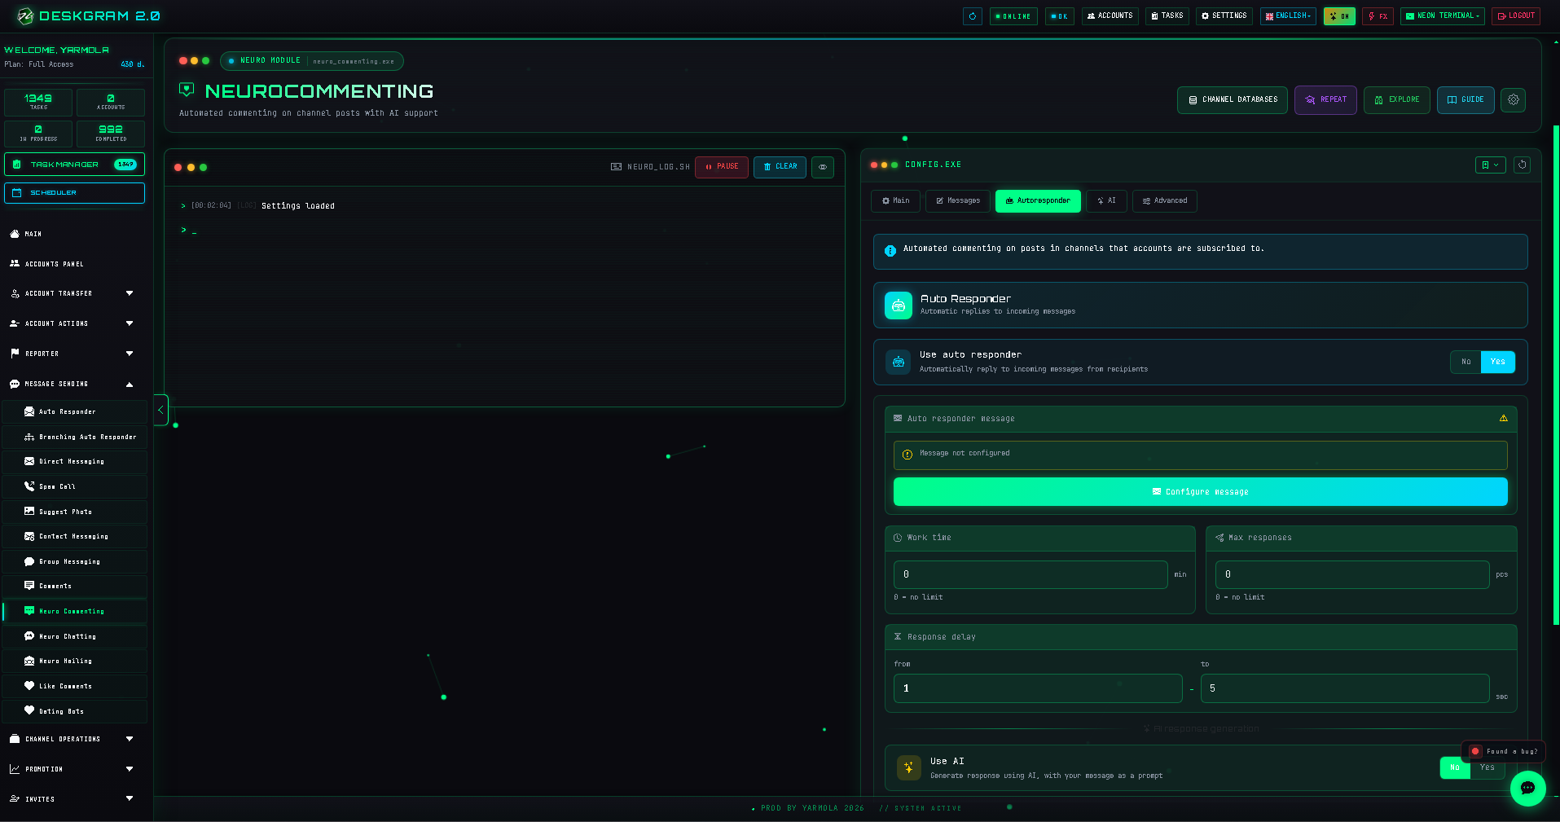This screenshot has height=822, width=1560.
Task: Click the Branching Auto Responder tree icon
Action: pos(29,437)
